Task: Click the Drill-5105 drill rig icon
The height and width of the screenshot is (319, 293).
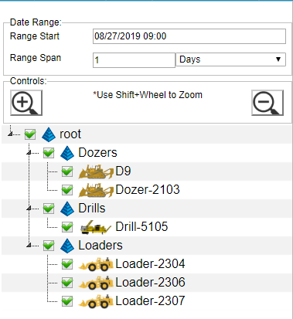Action: (x=96, y=227)
